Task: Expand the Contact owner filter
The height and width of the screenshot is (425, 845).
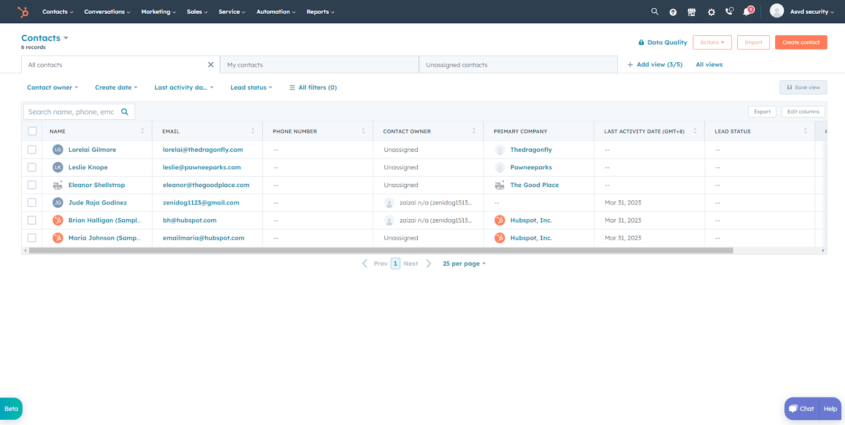Action: tap(53, 88)
